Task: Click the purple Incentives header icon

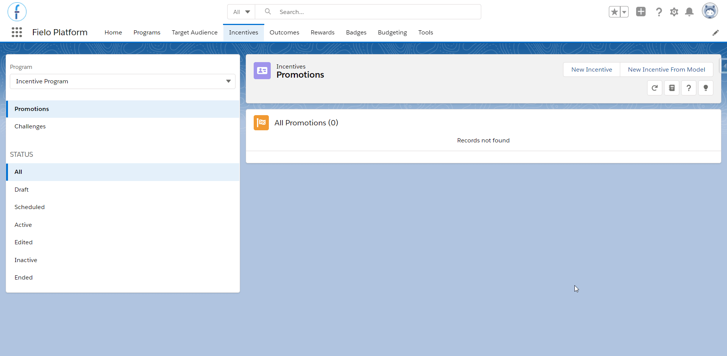Action: (262, 71)
